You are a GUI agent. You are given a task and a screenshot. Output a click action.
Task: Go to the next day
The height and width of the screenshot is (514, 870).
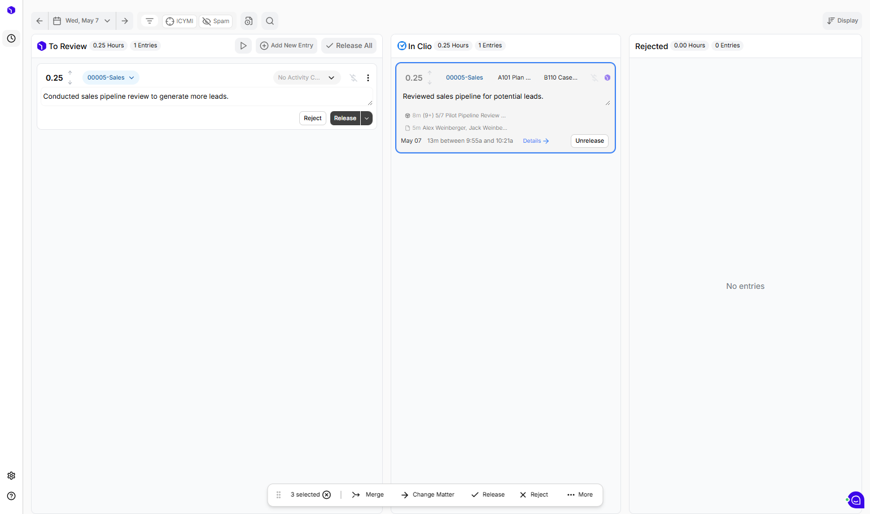125,21
